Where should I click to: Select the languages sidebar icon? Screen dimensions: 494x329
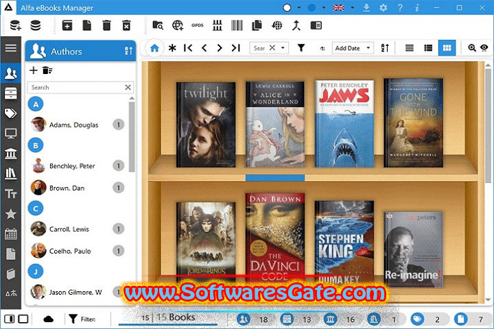[11, 293]
